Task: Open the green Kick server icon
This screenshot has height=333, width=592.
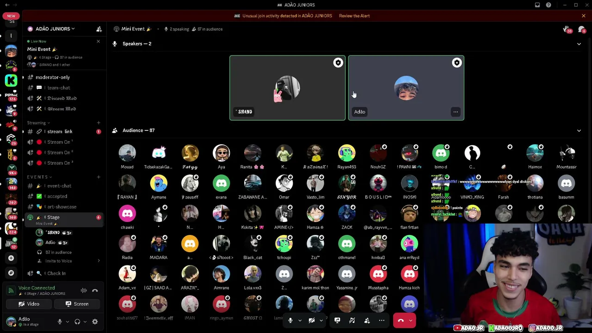Action: (11, 80)
